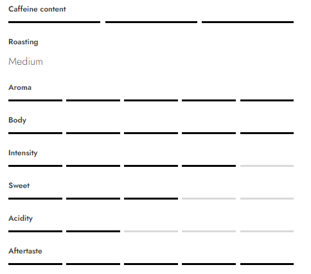Click the Caffeine content label
This screenshot has width=311, height=274.
[x=37, y=9]
